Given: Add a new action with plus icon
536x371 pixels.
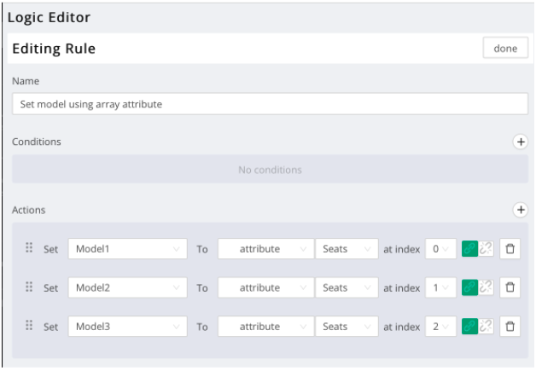Looking at the screenshot, I should [520, 209].
